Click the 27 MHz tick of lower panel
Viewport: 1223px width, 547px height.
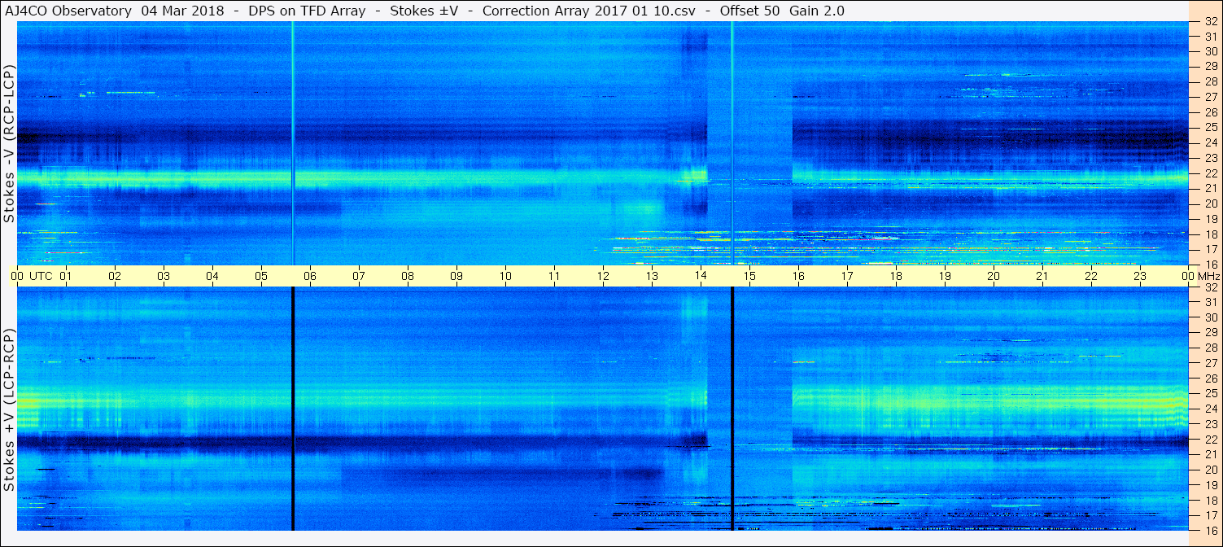[1211, 363]
